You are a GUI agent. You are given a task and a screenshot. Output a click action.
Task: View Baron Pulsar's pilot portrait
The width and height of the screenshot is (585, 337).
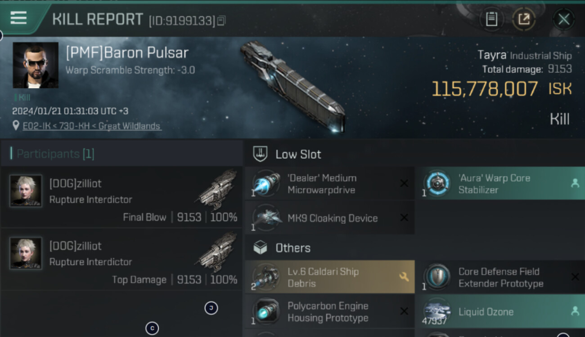[x=36, y=65]
